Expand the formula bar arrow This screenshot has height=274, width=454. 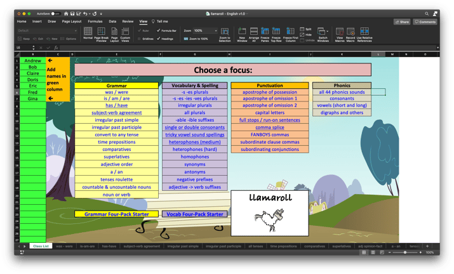(x=437, y=48)
